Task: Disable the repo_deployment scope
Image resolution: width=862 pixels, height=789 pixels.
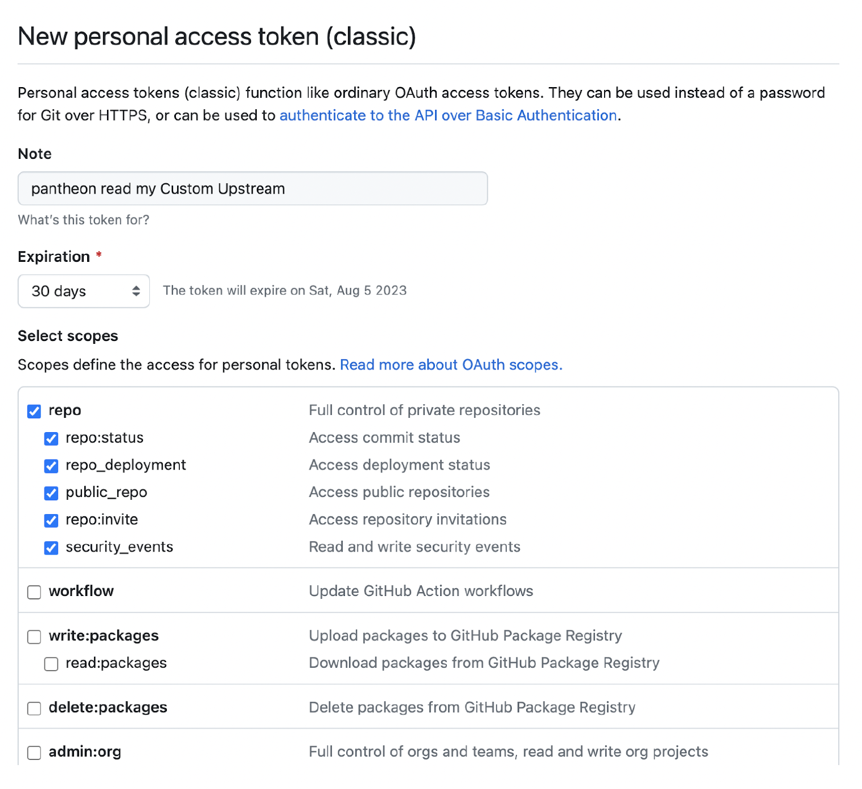Action: click(51, 466)
